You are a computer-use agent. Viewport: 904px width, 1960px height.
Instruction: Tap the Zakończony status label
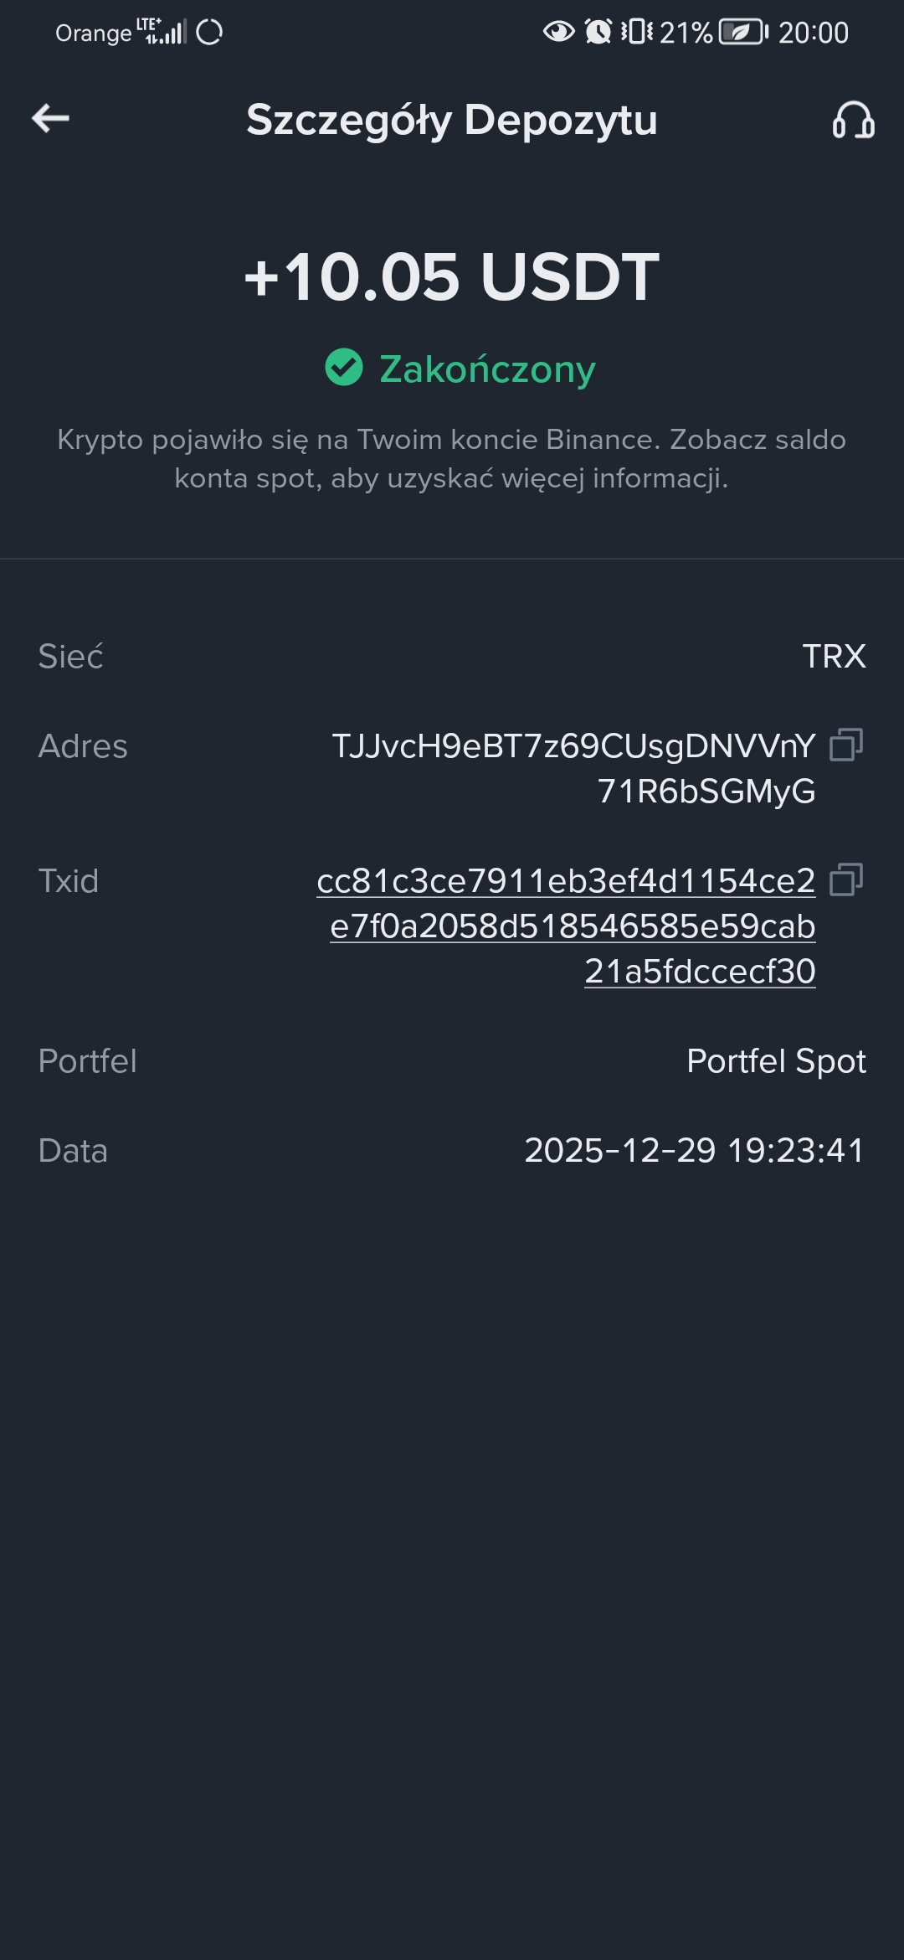487,369
